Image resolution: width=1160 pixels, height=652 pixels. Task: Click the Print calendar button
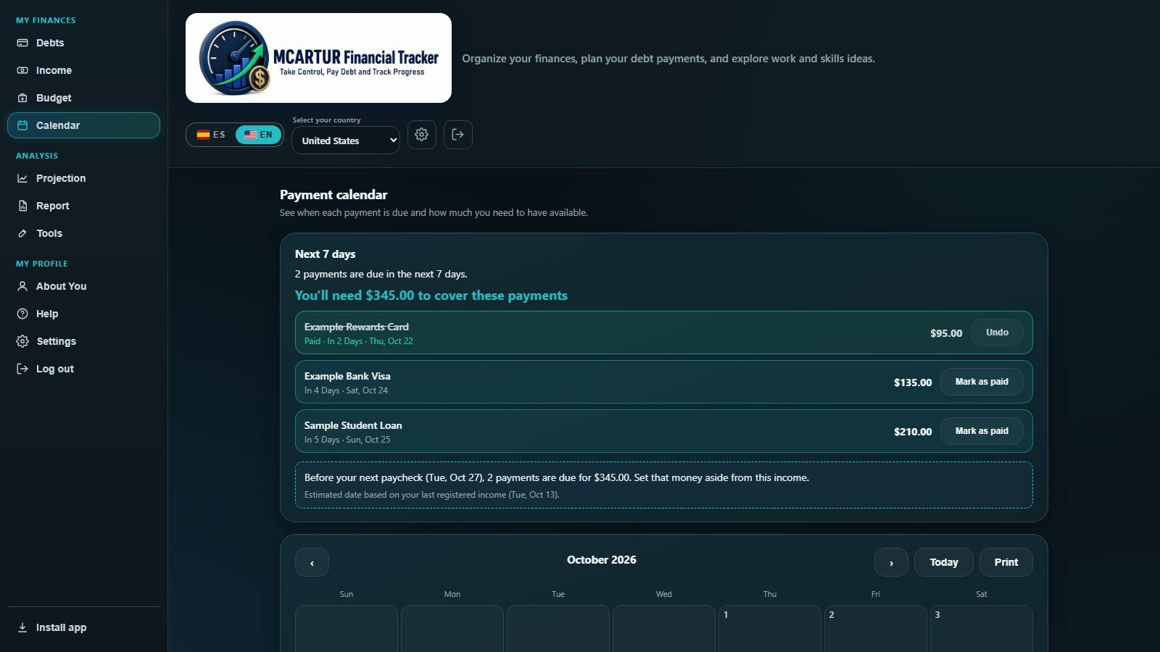(x=1006, y=562)
